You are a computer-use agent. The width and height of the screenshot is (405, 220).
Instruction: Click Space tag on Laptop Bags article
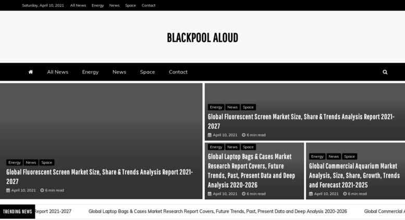248,147
